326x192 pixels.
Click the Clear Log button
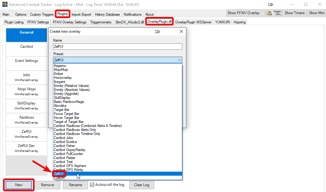(142, 185)
